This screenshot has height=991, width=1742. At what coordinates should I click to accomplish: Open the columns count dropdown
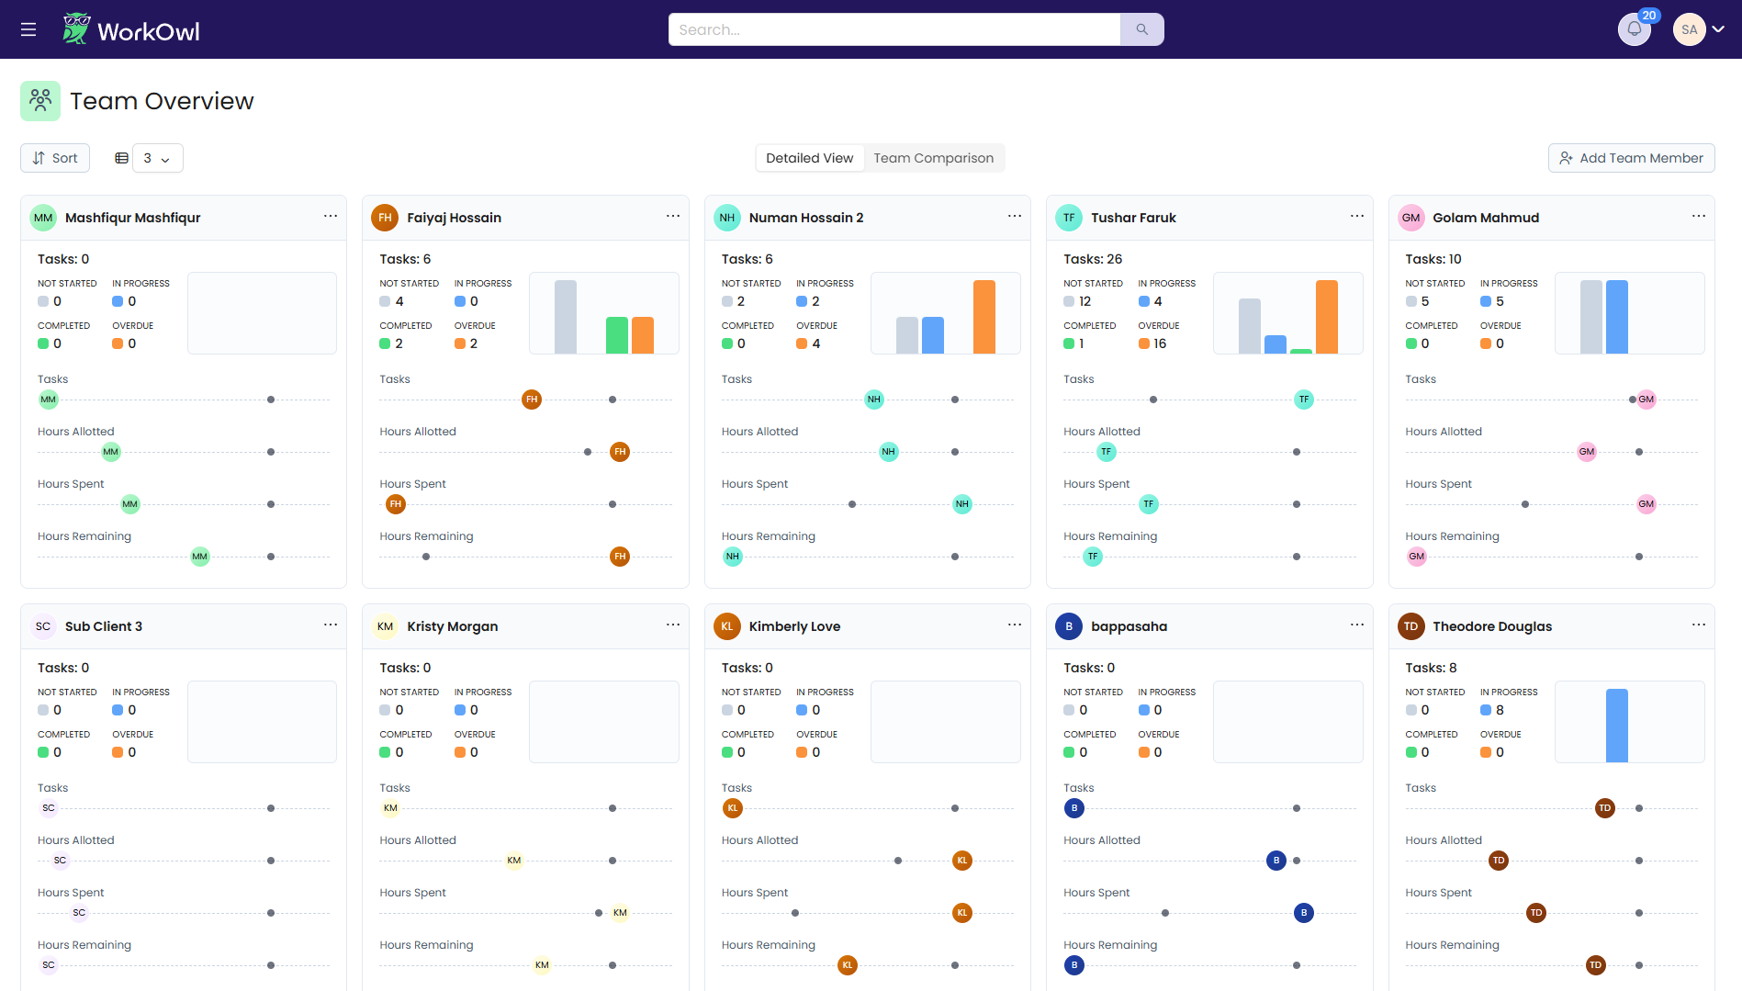pos(157,158)
